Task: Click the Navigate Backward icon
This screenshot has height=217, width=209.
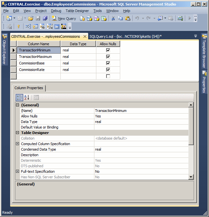Action: [x=160, y=18]
